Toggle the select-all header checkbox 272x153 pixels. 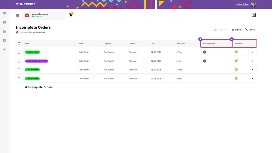19,44
